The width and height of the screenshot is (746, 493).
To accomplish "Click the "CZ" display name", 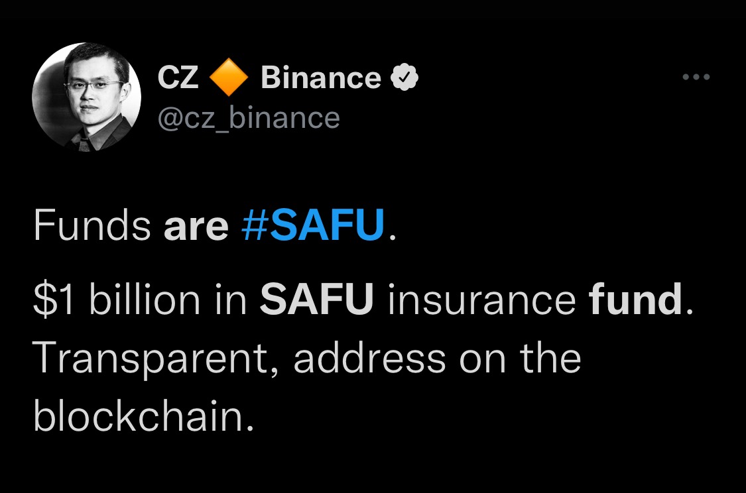I will (178, 78).
